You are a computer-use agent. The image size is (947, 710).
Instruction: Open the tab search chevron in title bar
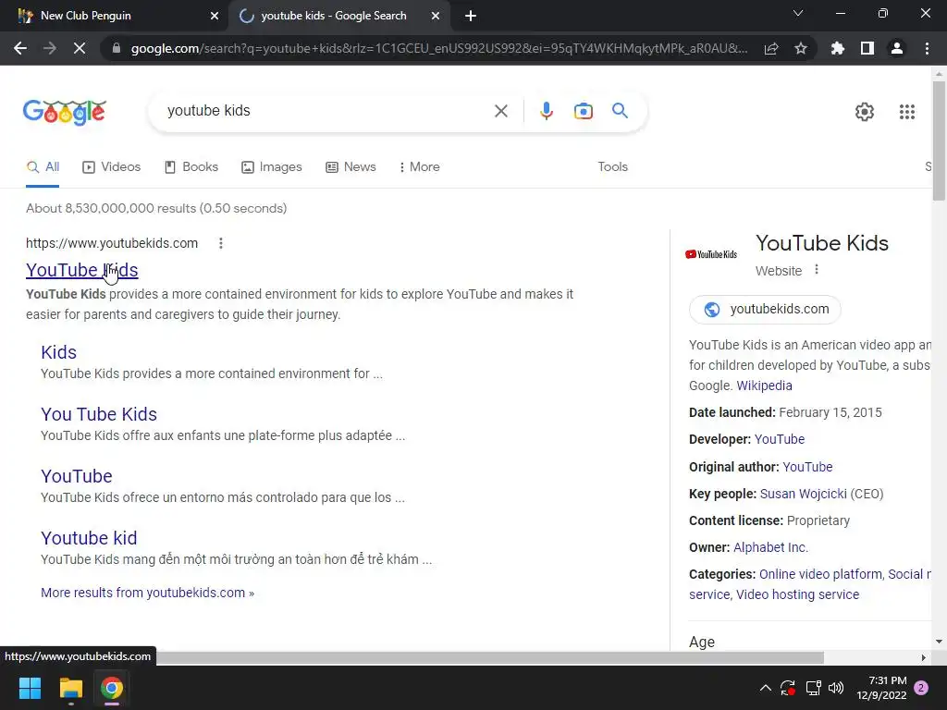798,13
